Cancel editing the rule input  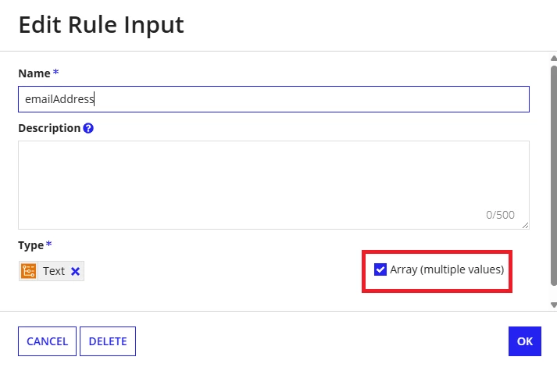click(x=47, y=341)
